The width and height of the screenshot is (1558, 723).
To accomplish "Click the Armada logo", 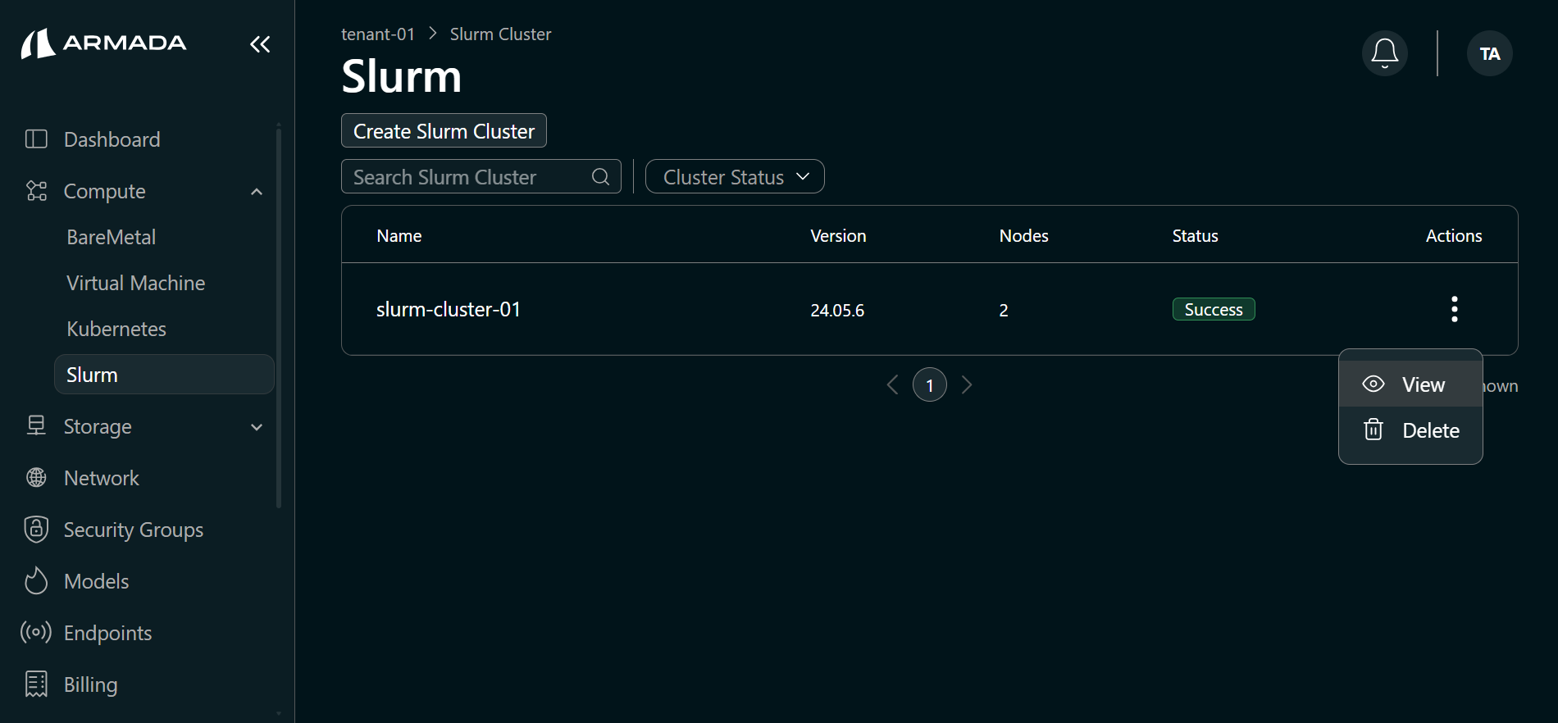I will click(103, 43).
